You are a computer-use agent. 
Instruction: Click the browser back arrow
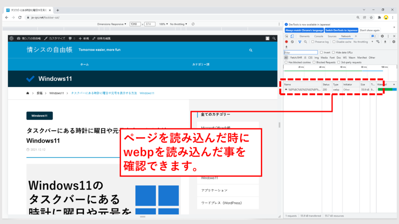click(x=7, y=17)
